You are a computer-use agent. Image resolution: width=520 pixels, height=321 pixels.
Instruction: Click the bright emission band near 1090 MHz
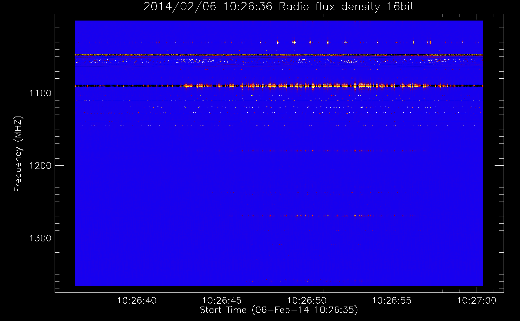(x=279, y=86)
